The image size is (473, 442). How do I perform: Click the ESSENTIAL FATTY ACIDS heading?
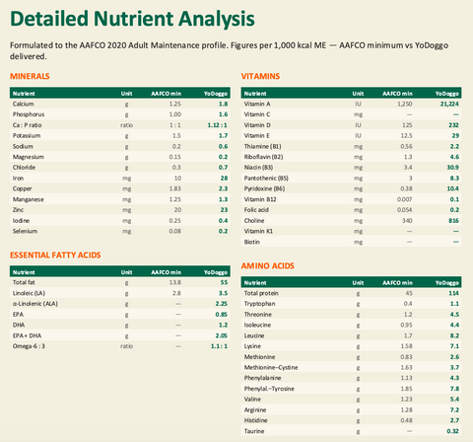click(55, 256)
